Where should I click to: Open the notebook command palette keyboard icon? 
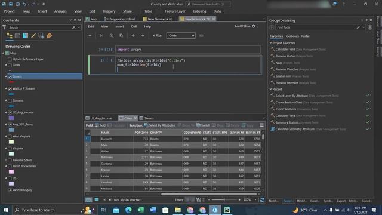pyautogui.click(x=201, y=36)
